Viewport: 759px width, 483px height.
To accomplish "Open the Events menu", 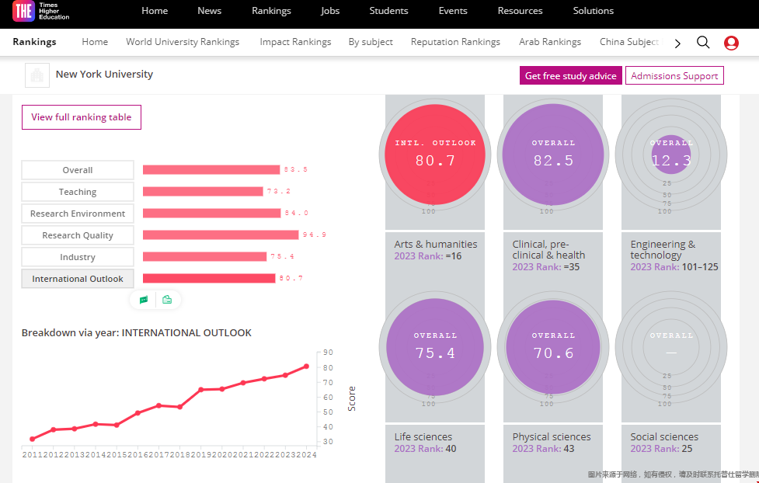I will [x=453, y=11].
